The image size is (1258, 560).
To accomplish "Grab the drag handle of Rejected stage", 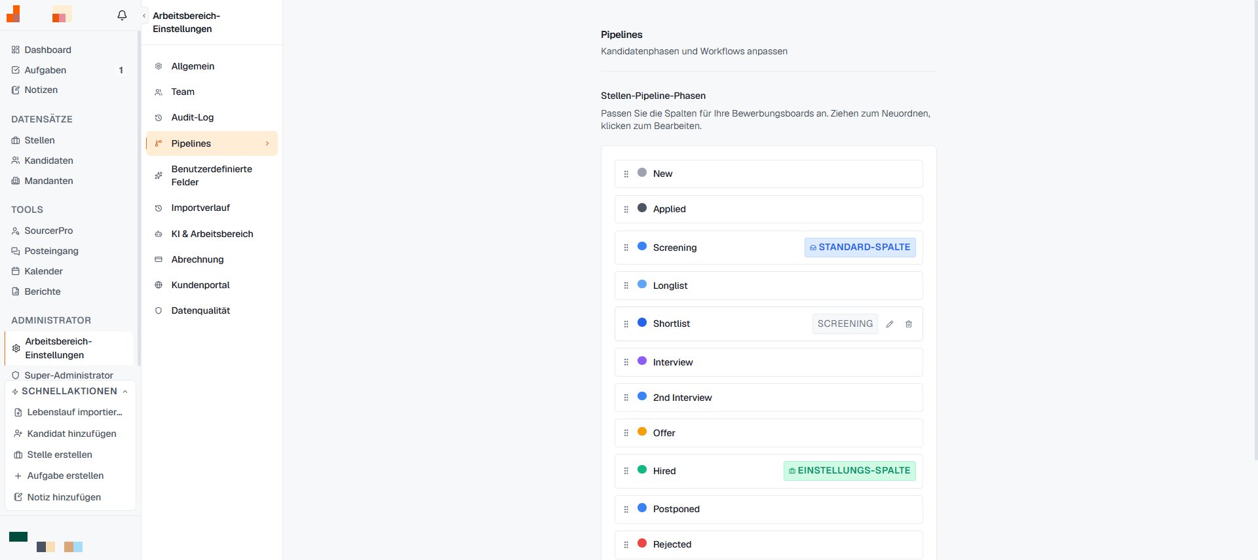I will tap(626, 544).
